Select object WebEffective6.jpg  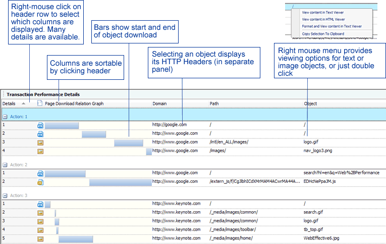coord(321,238)
